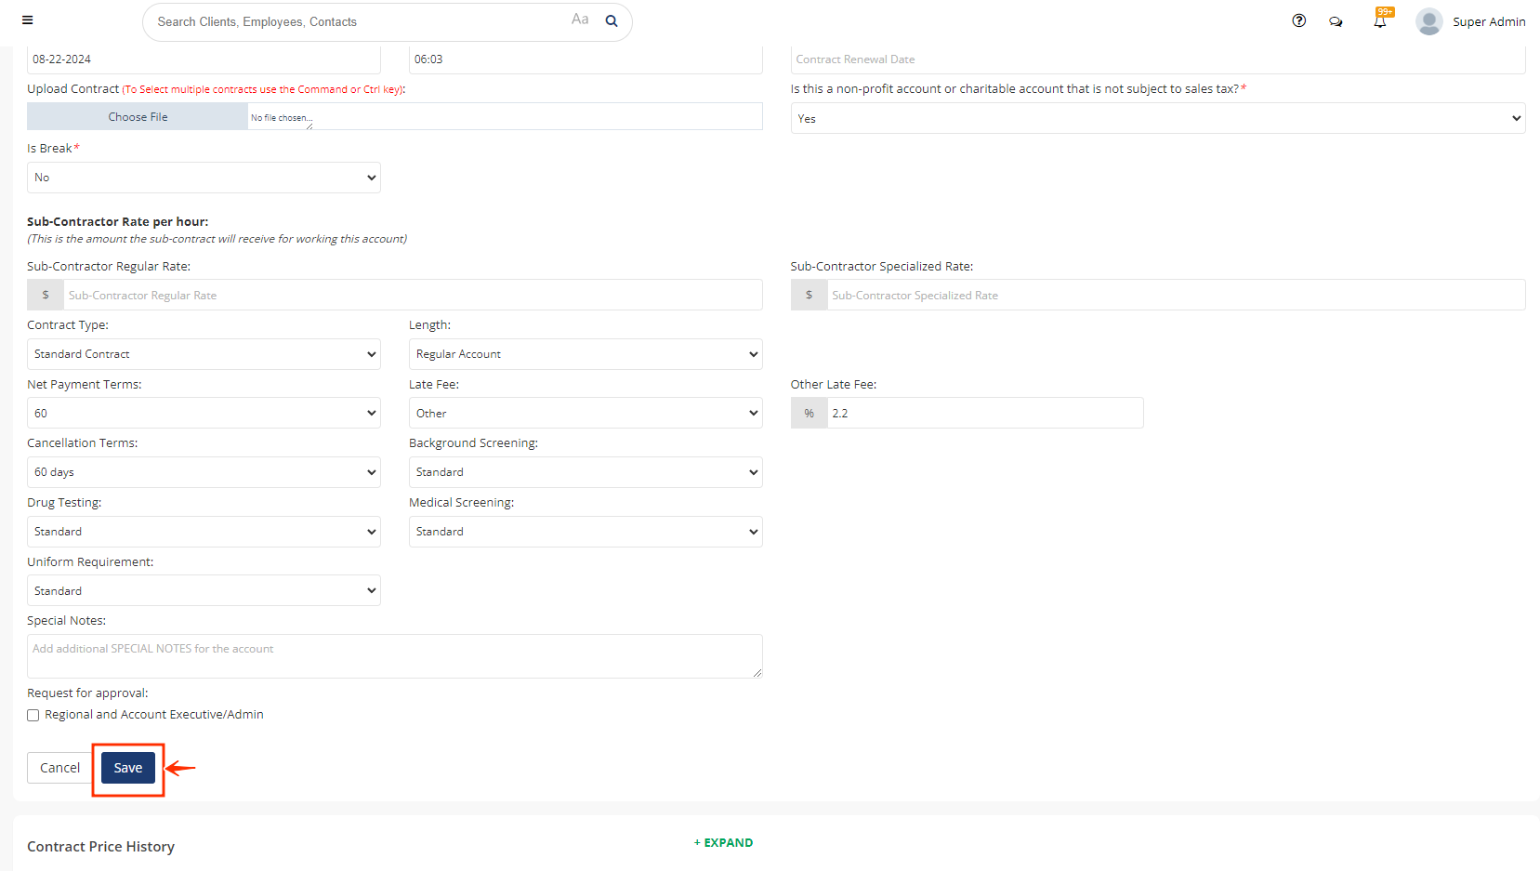This screenshot has height=871, width=1540.
Task: Click the Cancel button
Action: [59, 768]
